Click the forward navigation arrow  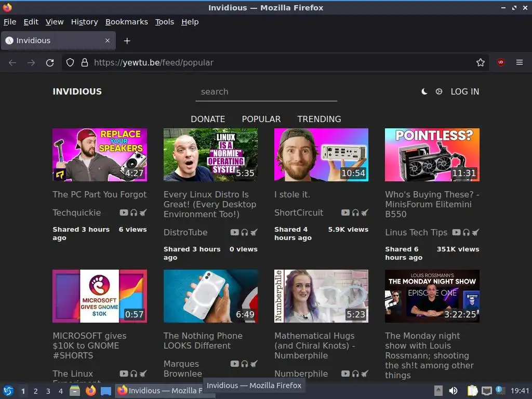pos(31,63)
